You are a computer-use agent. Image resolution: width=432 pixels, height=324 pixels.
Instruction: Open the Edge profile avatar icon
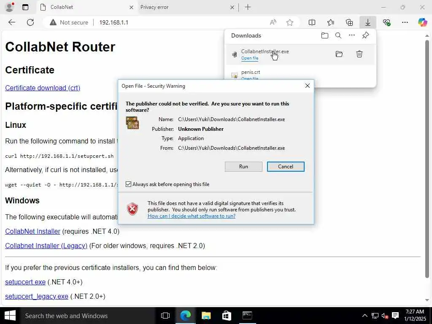pyautogui.click(x=9, y=7)
